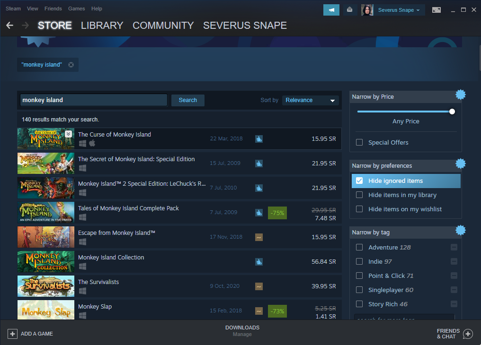Click the gear badge on Narrow by preferences
481x345 pixels.
(x=461, y=164)
